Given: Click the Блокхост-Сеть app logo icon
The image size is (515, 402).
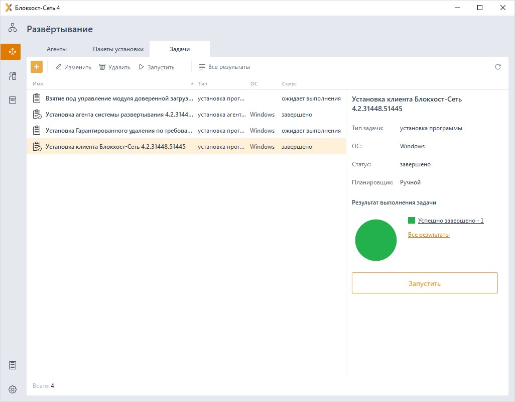Looking at the screenshot, I should click(x=9, y=8).
